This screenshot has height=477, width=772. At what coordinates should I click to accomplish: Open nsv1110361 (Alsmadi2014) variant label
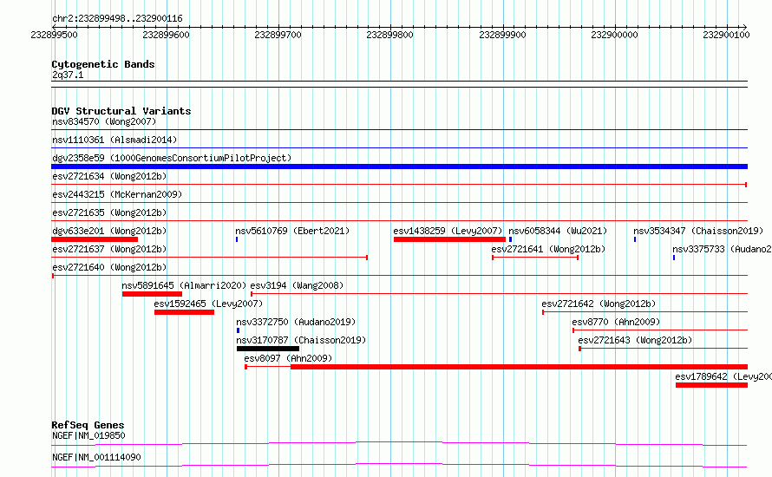click(114, 140)
